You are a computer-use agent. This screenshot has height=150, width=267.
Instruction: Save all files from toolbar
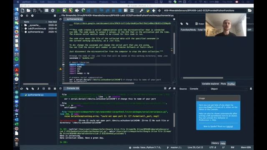pyautogui.click(x=40, y=10)
